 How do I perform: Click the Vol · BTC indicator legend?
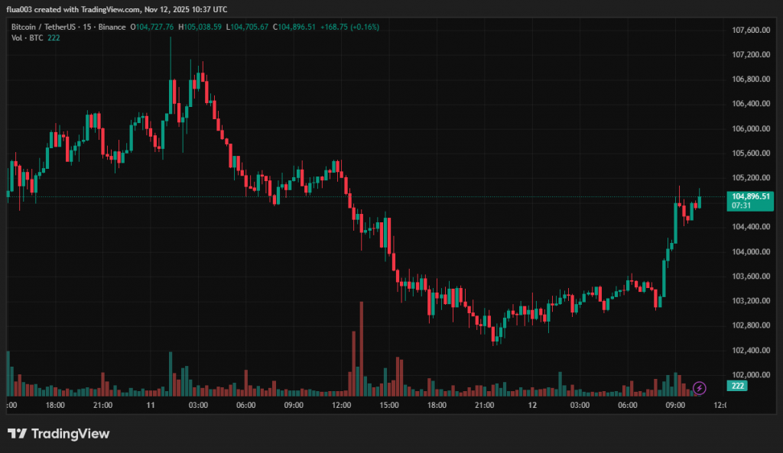[26, 37]
